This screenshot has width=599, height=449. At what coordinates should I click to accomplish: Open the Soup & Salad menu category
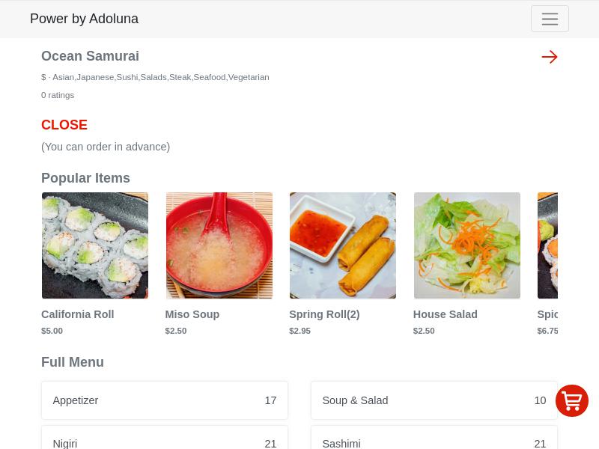pyautogui.click(x=434, y=400)
